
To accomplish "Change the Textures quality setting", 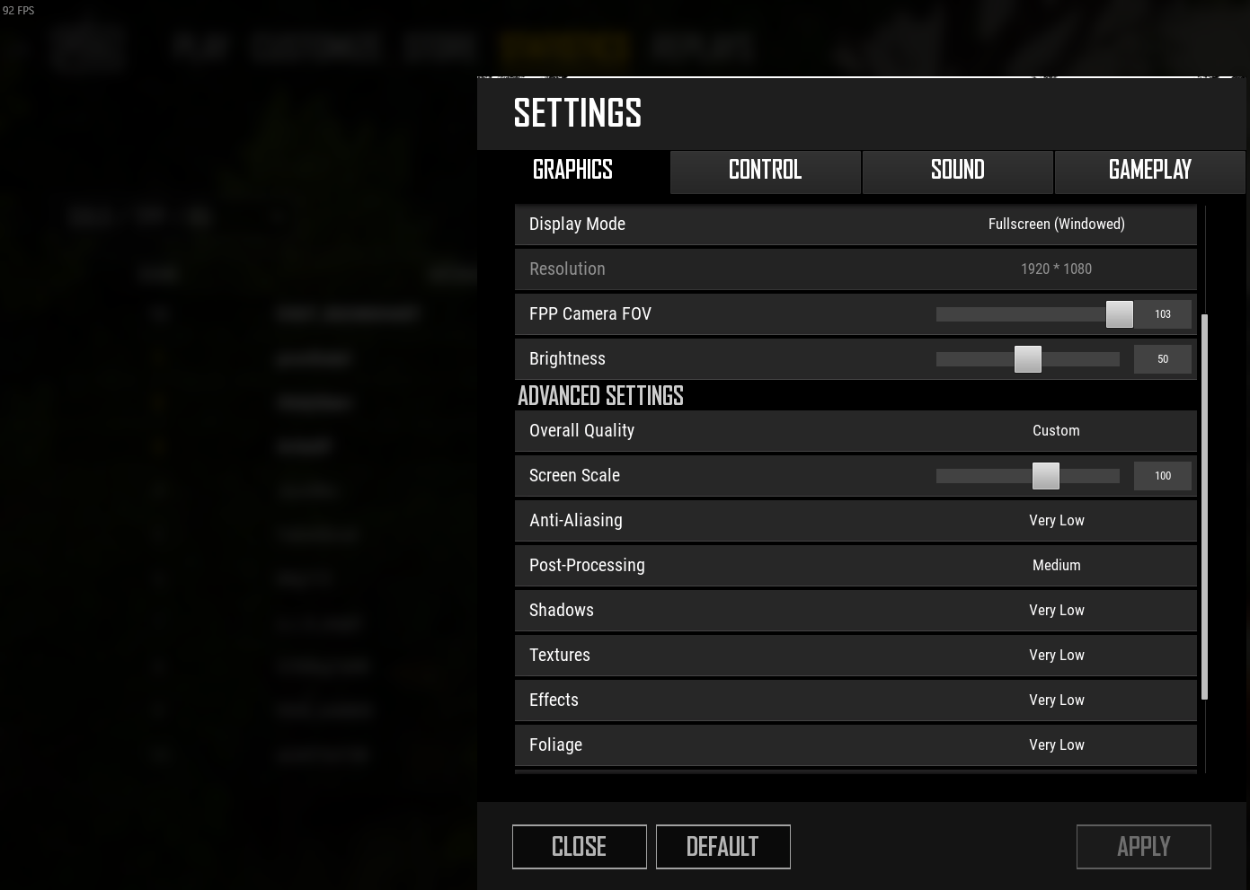I will pyautogui.click(x=1056, y=656).
